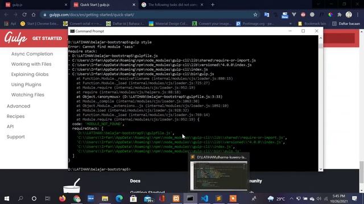
Task: Open Windows Start menu
Action: pyautogui.click(x=7, y=198)
